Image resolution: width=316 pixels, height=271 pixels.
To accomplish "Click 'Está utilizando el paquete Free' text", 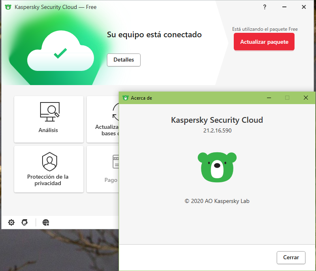I will click(x=265, y=29).
